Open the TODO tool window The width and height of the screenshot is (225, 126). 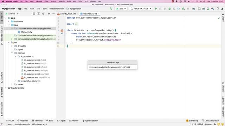9,121
